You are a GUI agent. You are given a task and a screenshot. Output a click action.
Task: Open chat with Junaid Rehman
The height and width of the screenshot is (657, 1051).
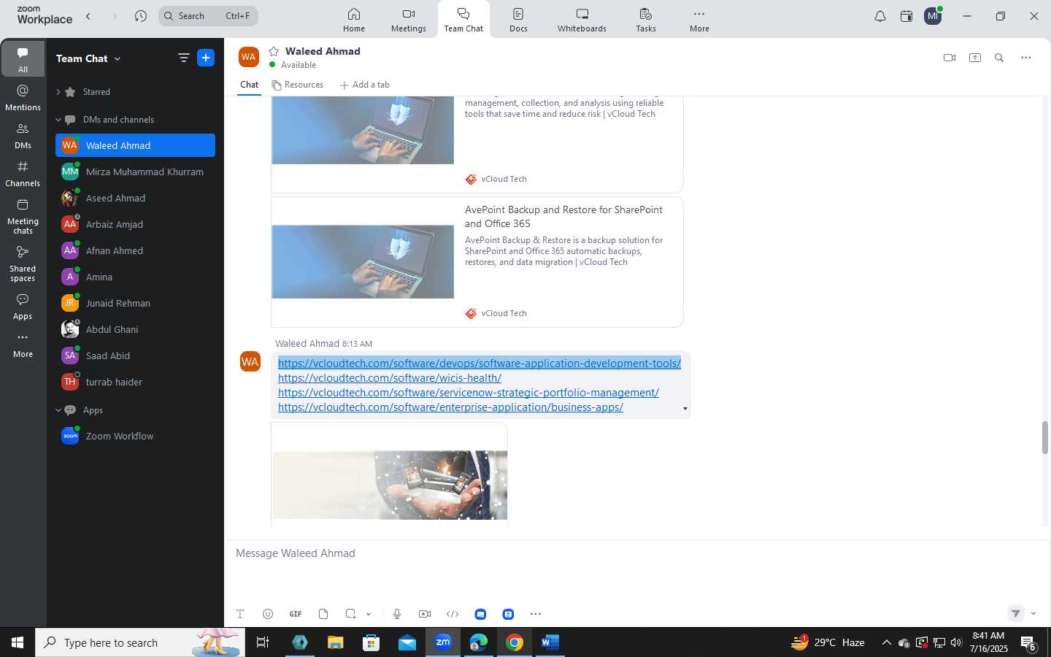click(135, 303)
